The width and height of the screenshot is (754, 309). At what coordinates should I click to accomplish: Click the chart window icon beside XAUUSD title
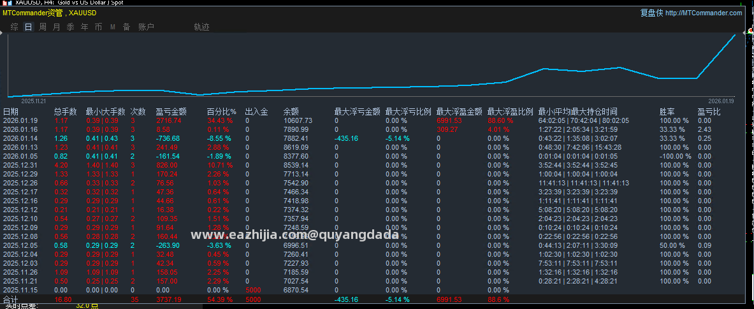click(6, 3)
